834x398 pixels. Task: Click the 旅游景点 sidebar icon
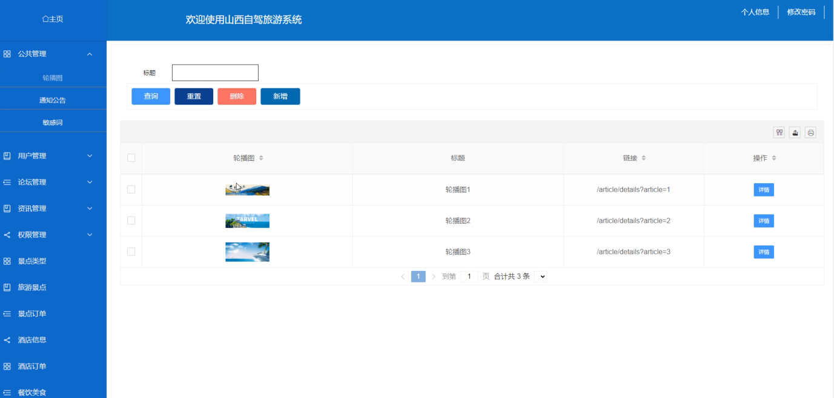coord(7,287)
